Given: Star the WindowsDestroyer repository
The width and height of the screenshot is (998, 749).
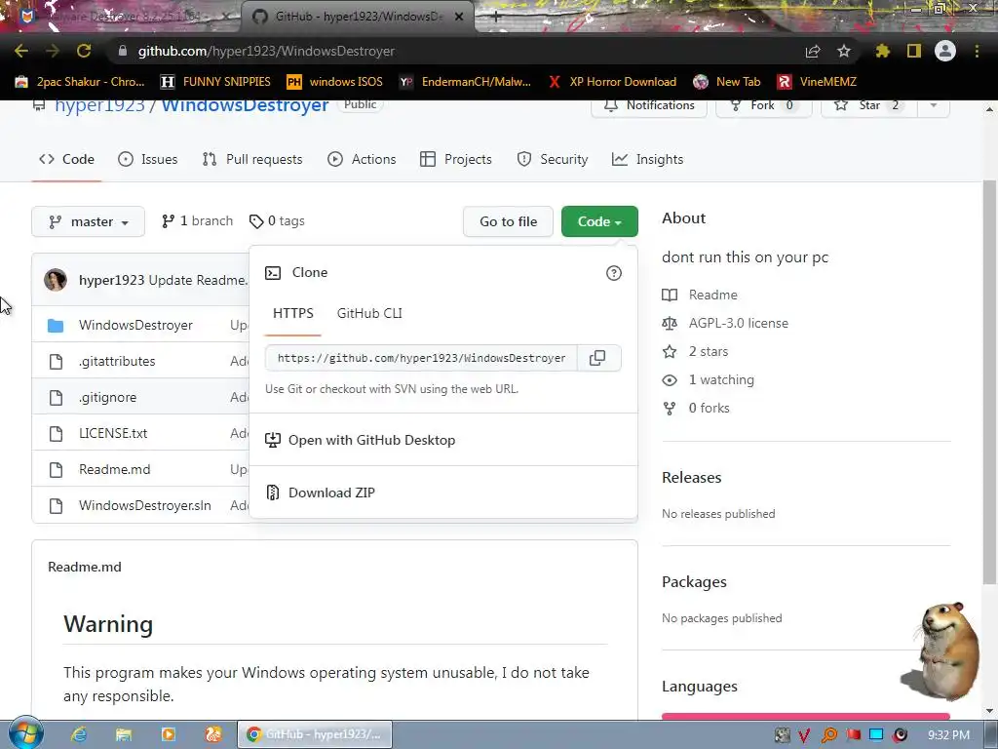Looking at the screenshot, I should [868, 105].
